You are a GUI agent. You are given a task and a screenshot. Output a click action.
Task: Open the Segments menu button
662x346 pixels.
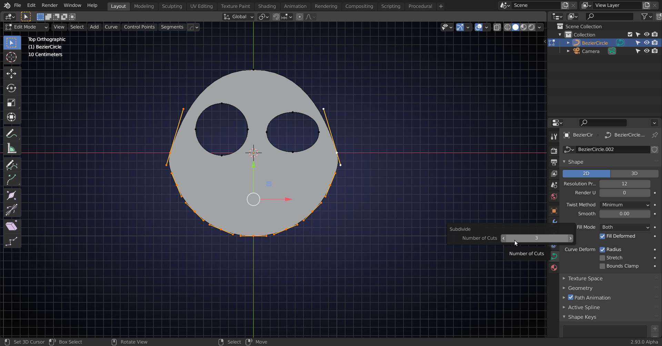pos(172,27)
